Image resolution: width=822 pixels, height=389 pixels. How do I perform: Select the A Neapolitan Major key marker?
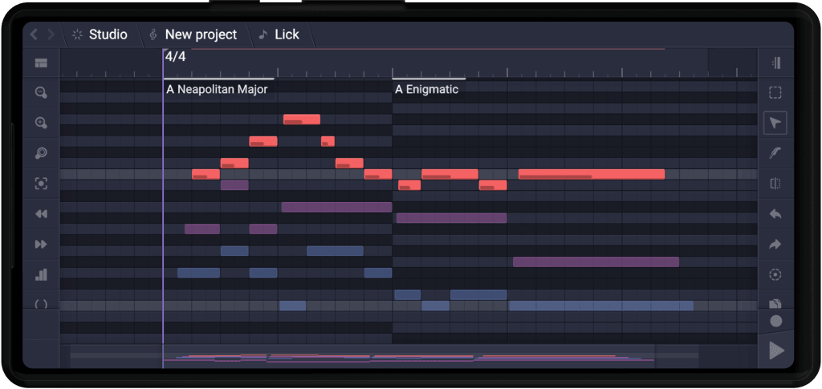[x=217, y=90]
